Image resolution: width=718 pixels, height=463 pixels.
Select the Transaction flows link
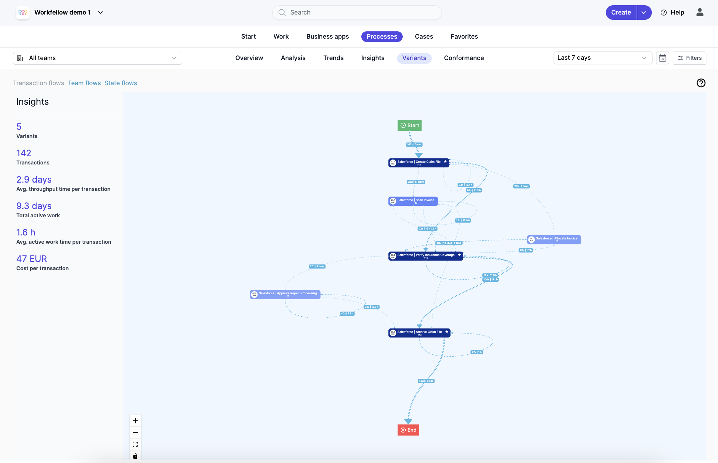click(x=38, y=83)
